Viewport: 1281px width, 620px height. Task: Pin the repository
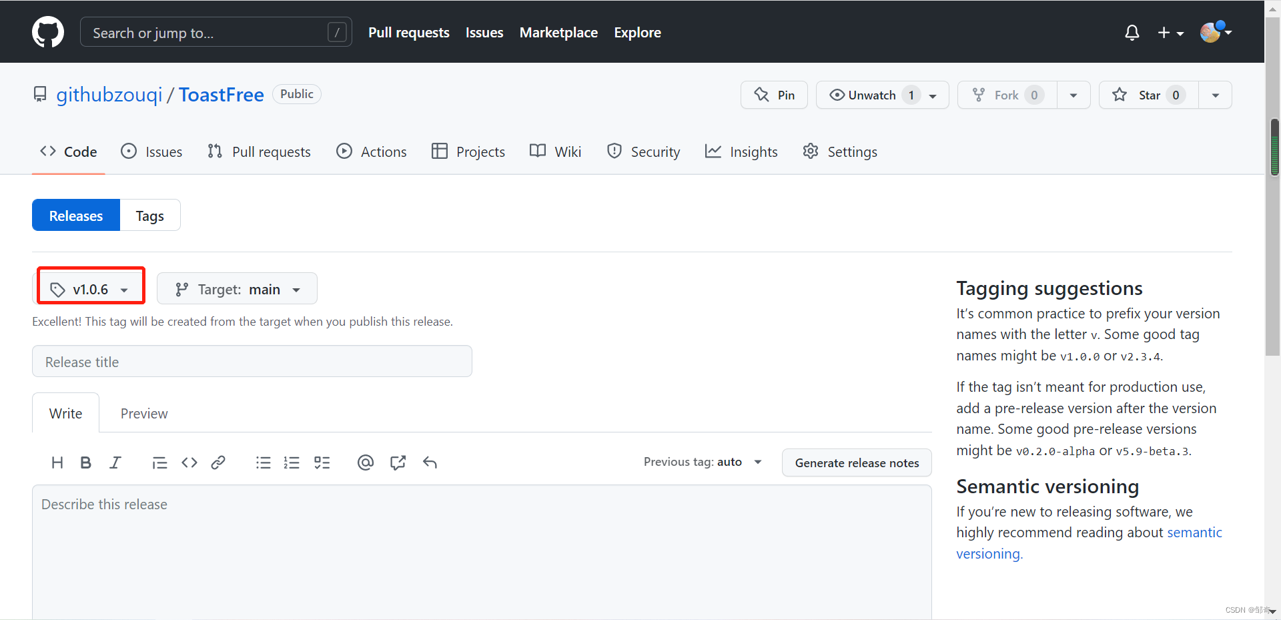coord(774,95)
